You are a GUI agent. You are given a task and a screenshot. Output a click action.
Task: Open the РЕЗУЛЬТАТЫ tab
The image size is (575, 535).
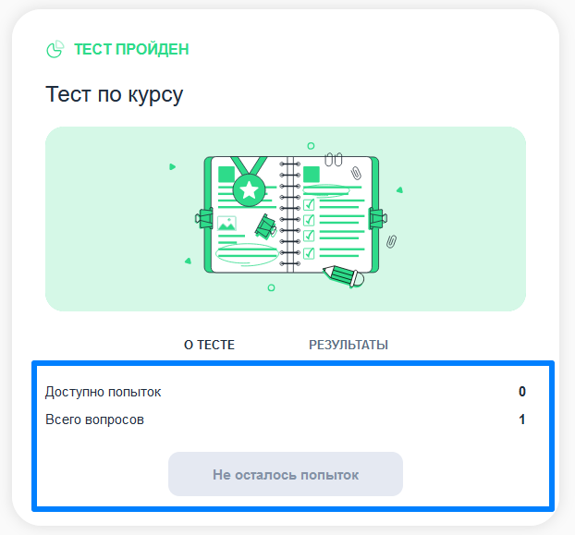pos(349,345)
